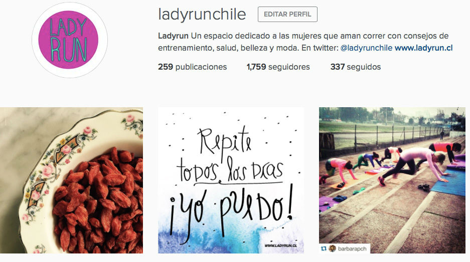This screenshot has height=262, width=470.
Task: Open the goji berries photo post
Action: tap(71, 180)
